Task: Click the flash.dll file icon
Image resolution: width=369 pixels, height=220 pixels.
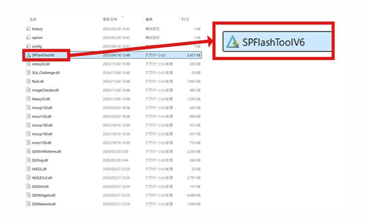Action: (x=28, y=81)
